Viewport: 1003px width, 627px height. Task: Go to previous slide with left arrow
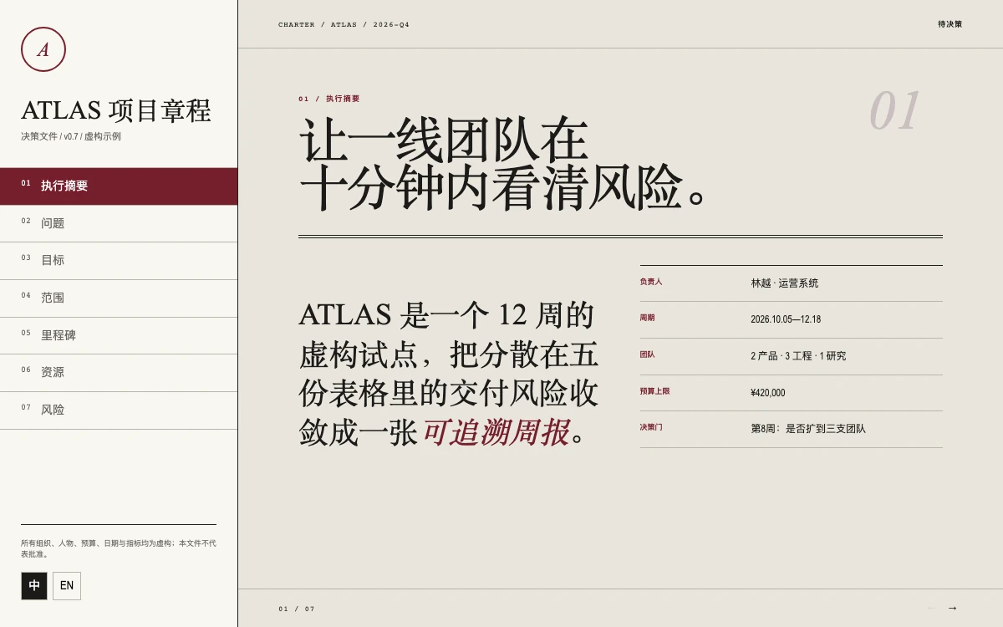click(932, 608)
